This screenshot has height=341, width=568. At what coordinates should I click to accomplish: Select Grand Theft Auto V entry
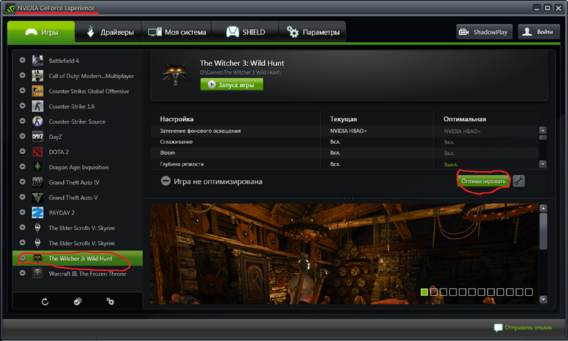click(77, 197)
